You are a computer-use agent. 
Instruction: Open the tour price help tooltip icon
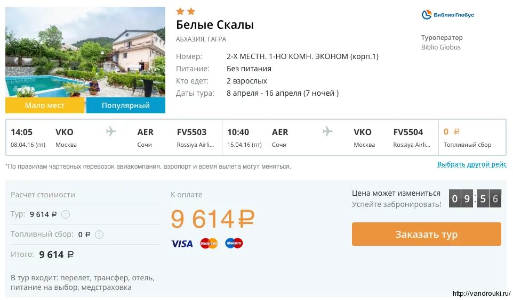click(x=66, y=214)
